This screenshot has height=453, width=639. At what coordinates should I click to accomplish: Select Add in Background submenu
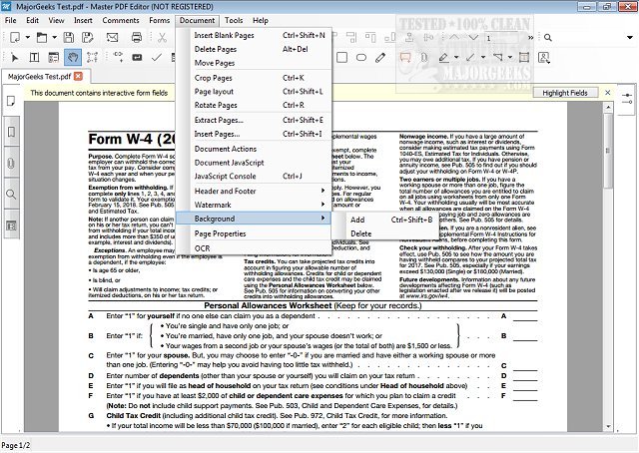[385, 220]
